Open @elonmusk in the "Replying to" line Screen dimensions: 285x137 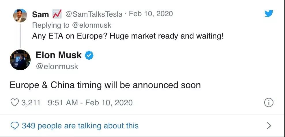click(x=91, y=25)
